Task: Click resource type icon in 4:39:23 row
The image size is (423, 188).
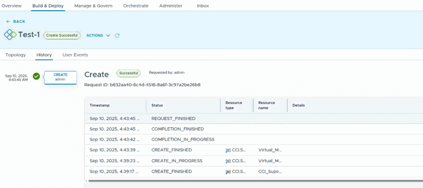Action: click(x=228, y=161)
